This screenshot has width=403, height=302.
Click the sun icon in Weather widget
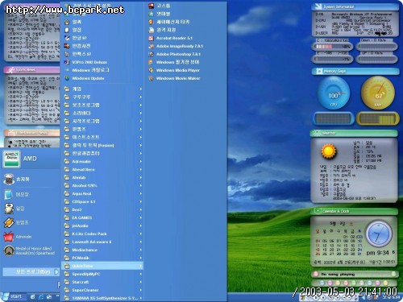329,151
